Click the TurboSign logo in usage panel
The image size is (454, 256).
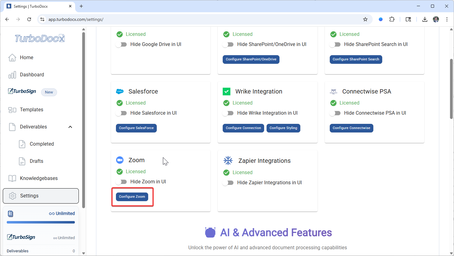(21, 237)
